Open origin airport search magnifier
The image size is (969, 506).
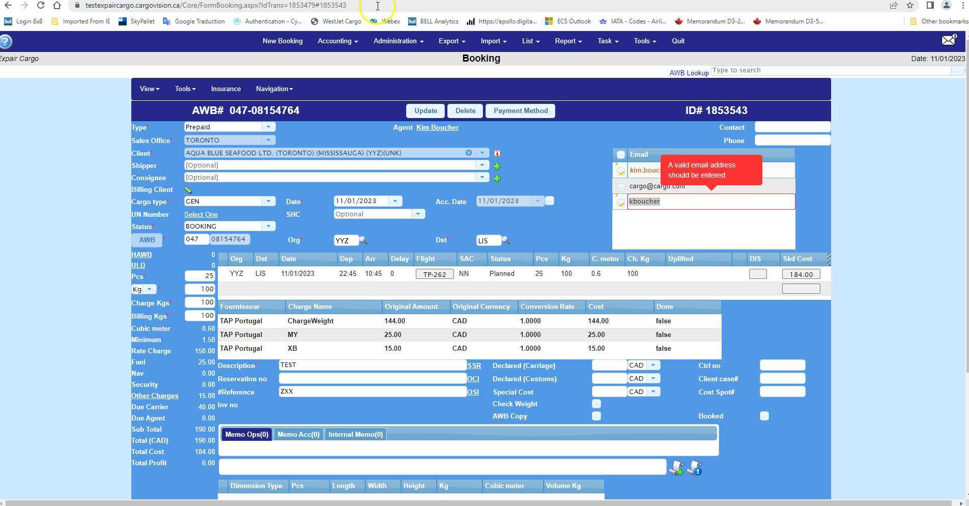363,240
